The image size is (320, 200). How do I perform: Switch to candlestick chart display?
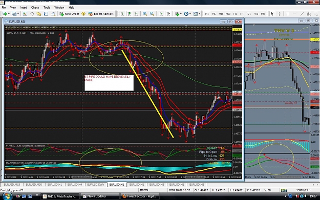(129, 14)
